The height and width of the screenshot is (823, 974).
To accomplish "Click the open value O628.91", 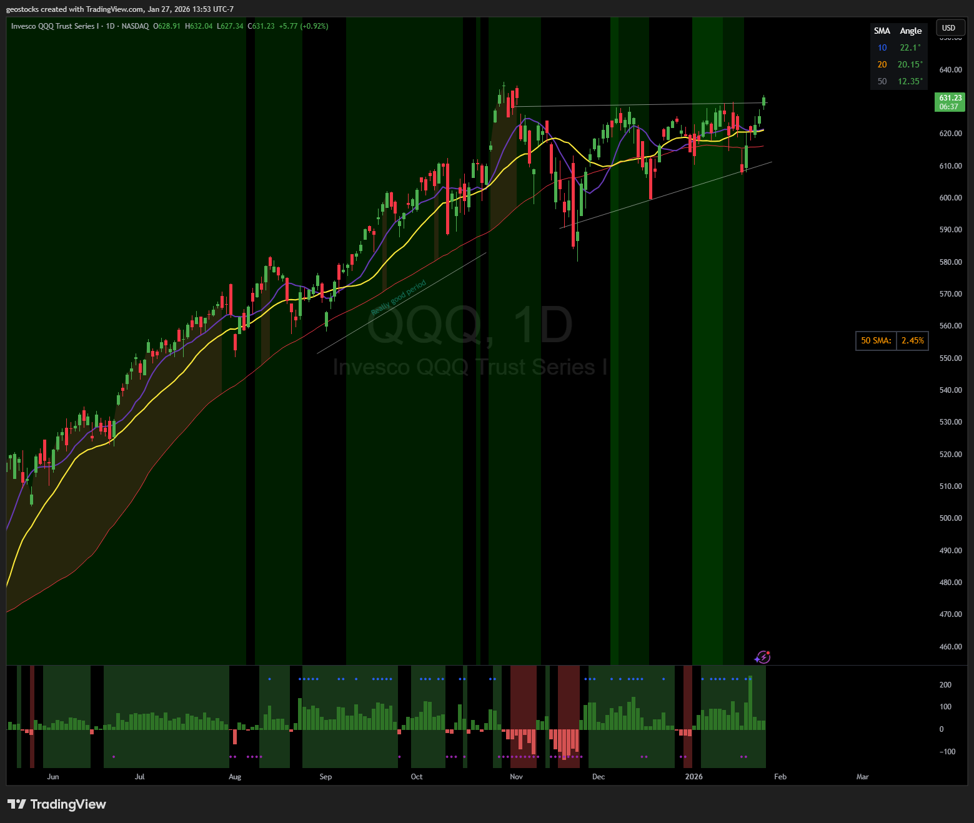I will tap(167, 26).
